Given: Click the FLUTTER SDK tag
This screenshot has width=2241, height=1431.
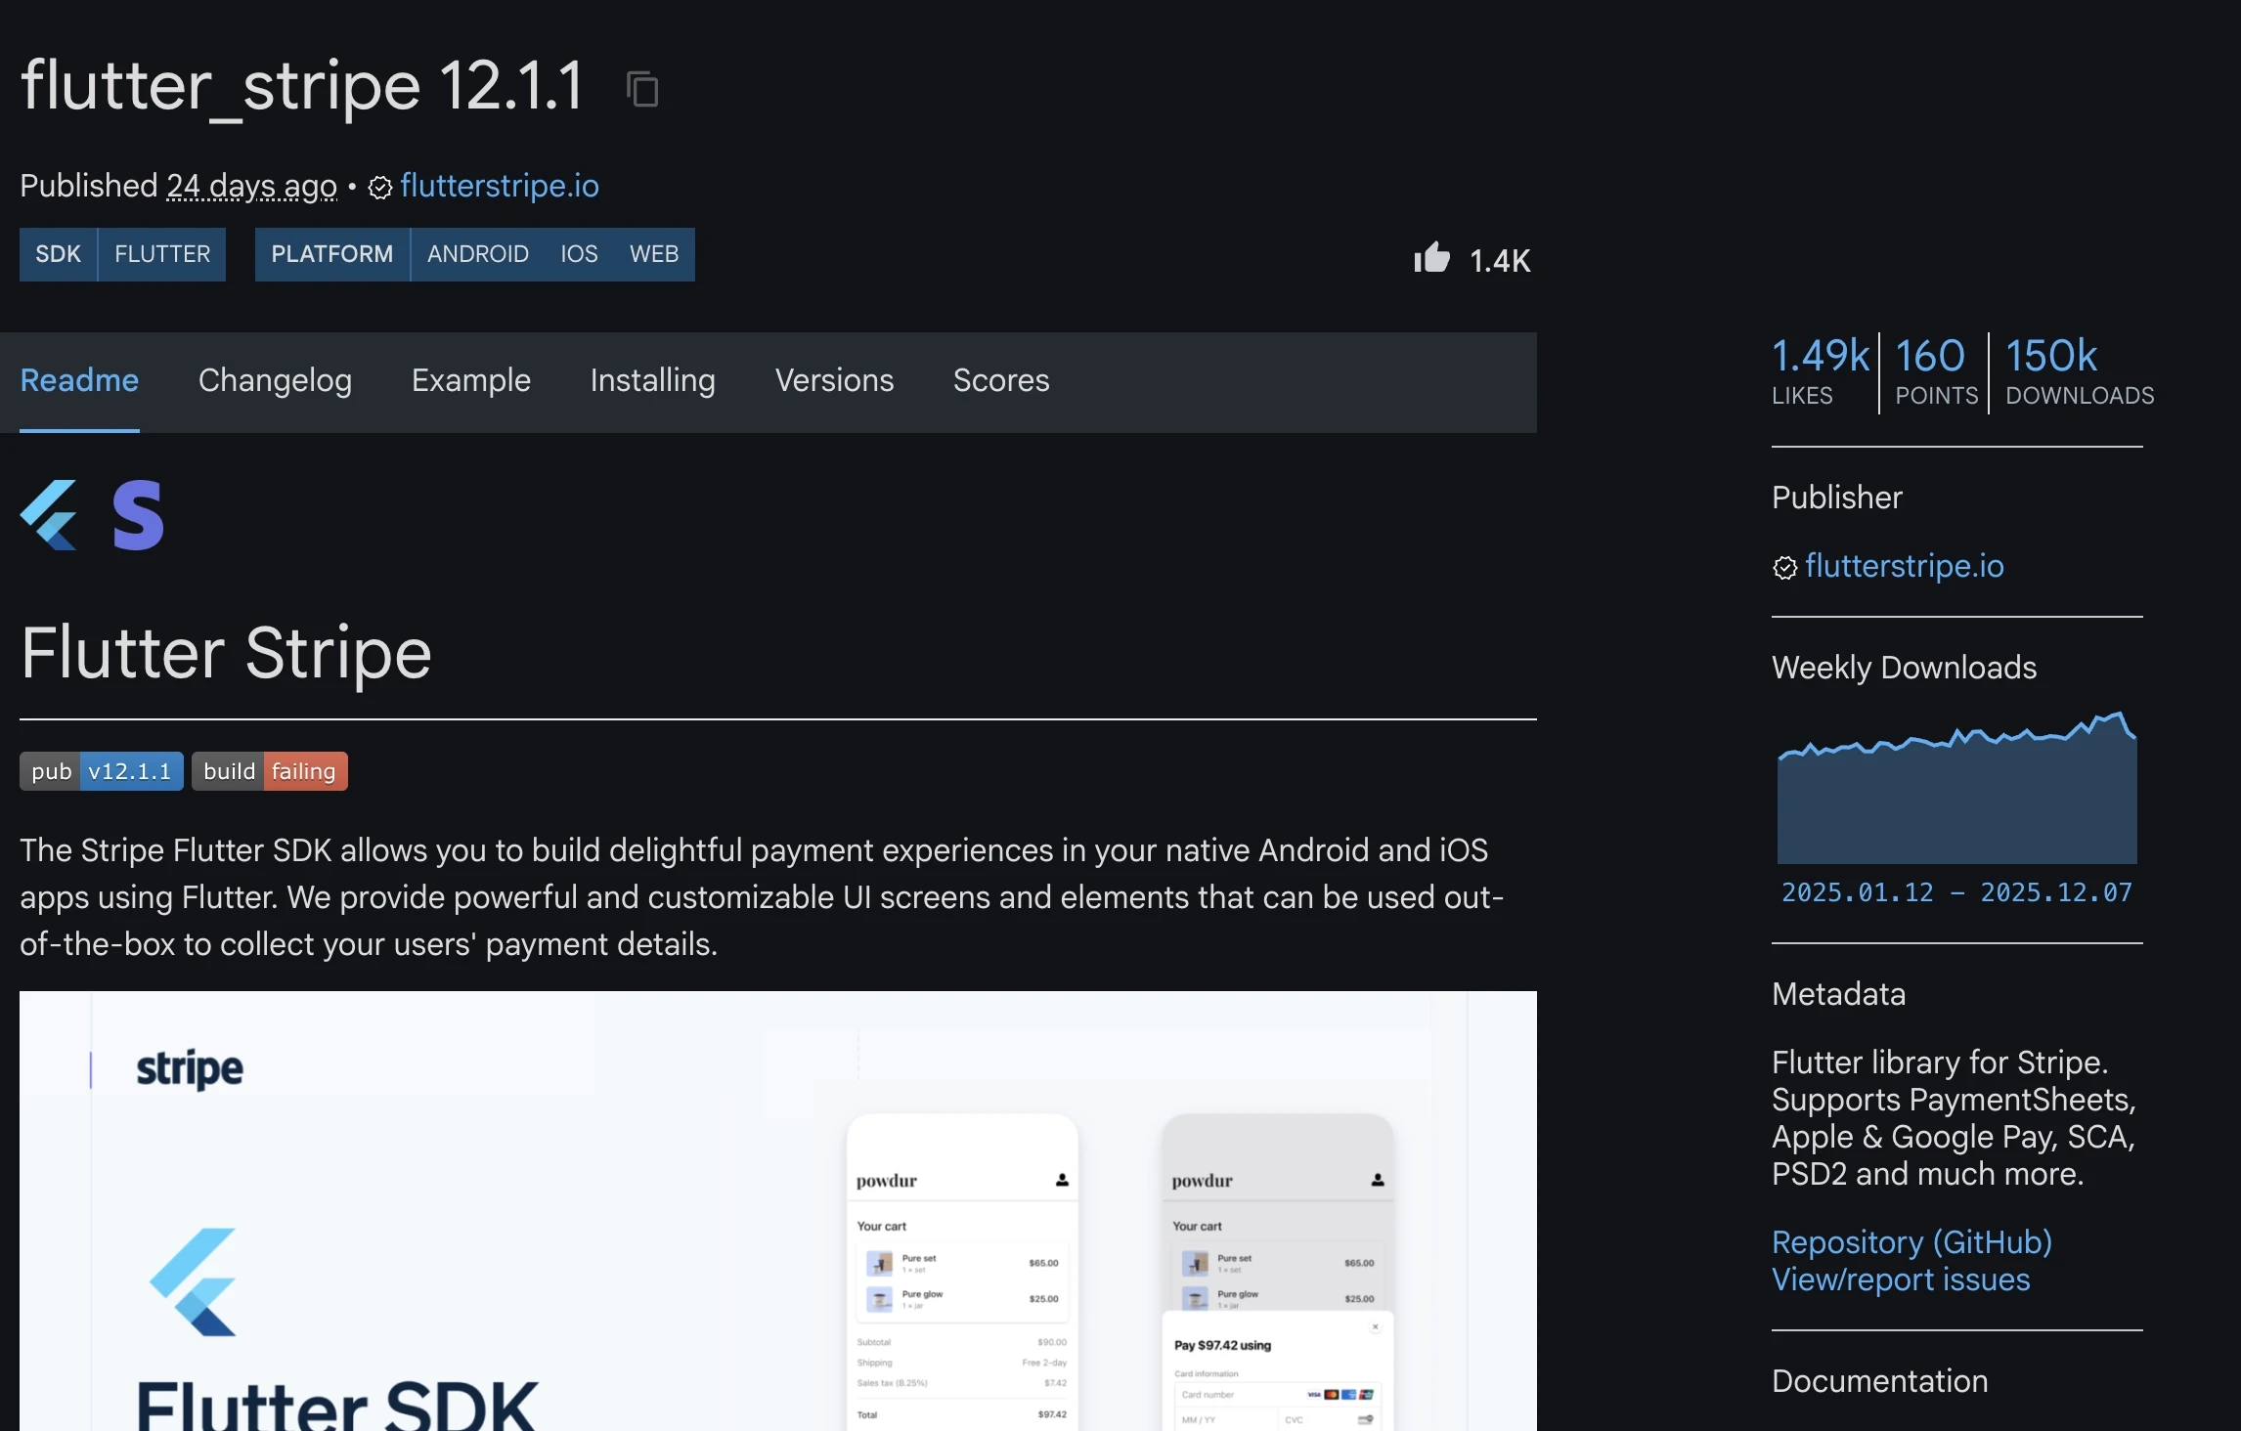Looking at the screenshot, I should pos(162,254).
